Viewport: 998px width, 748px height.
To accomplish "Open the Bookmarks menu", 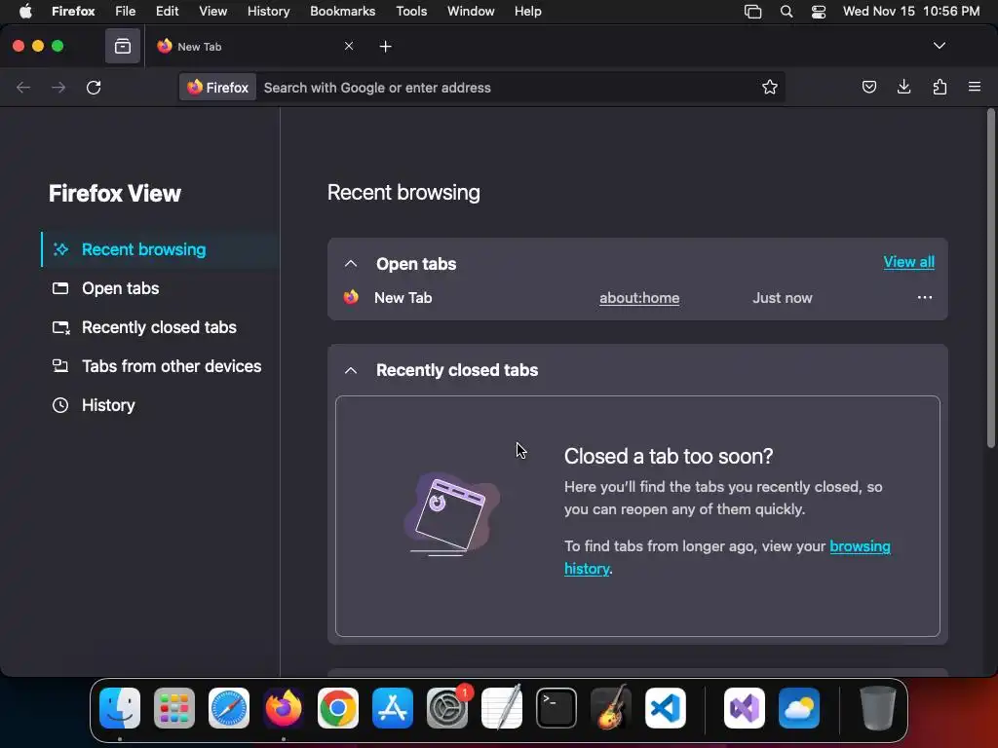I will [342, 12].
